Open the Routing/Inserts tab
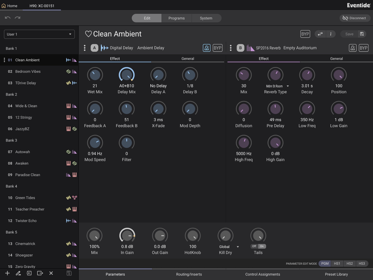The height and width of the screenshot is (280, 373). [189, 274]
